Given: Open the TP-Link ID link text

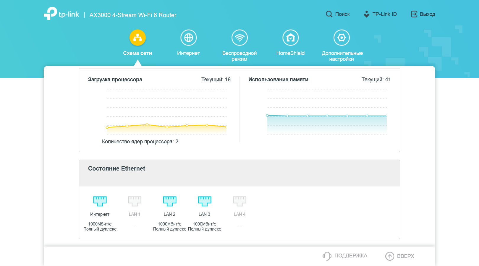Looking at the screenshot, I should (385, 14).
